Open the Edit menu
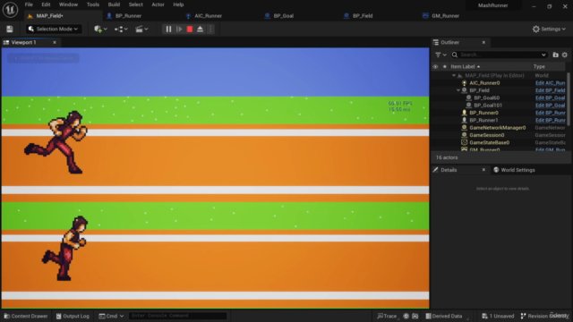573x322 pixels. (46, 4)
